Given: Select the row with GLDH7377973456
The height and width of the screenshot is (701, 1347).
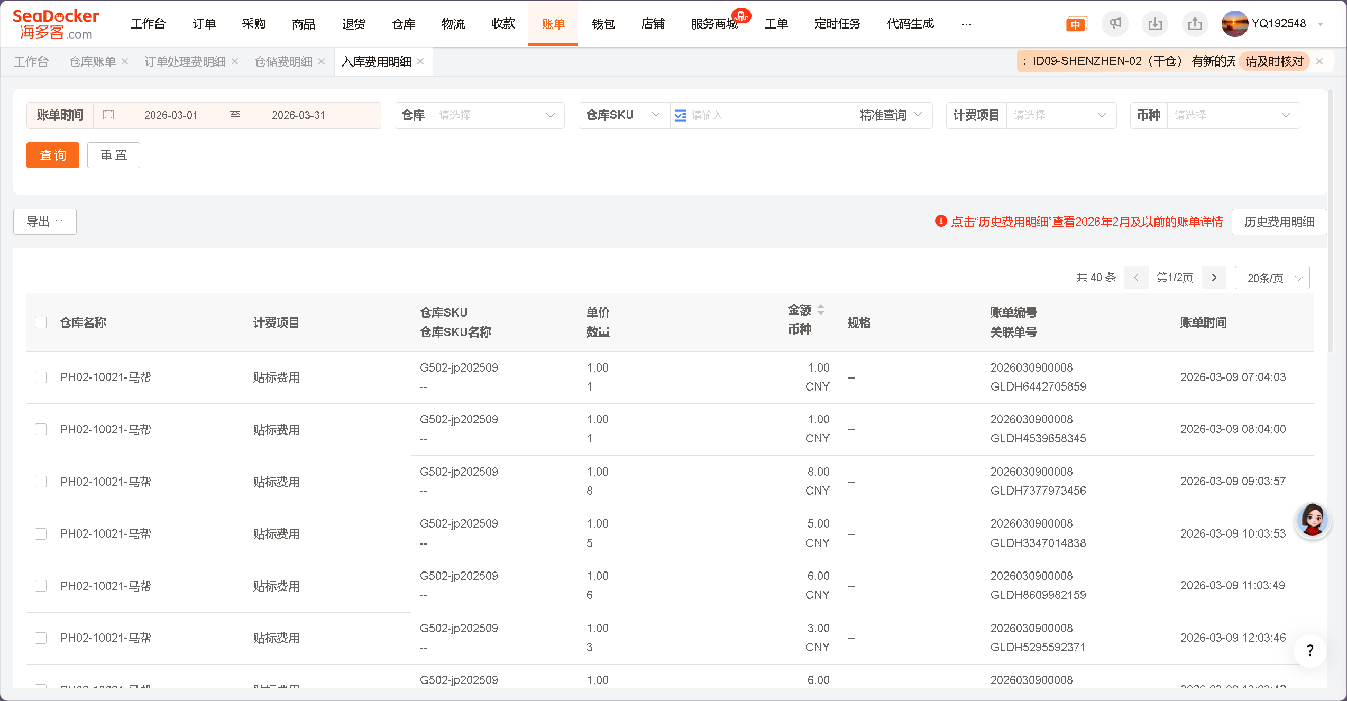Looking at the screenshot, I should [41, 482].
